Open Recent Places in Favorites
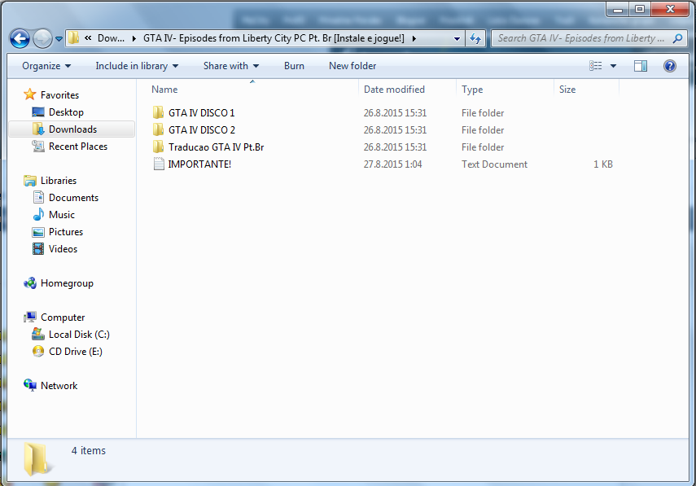This screenshot has height=486, width=696. click(78, 147)
